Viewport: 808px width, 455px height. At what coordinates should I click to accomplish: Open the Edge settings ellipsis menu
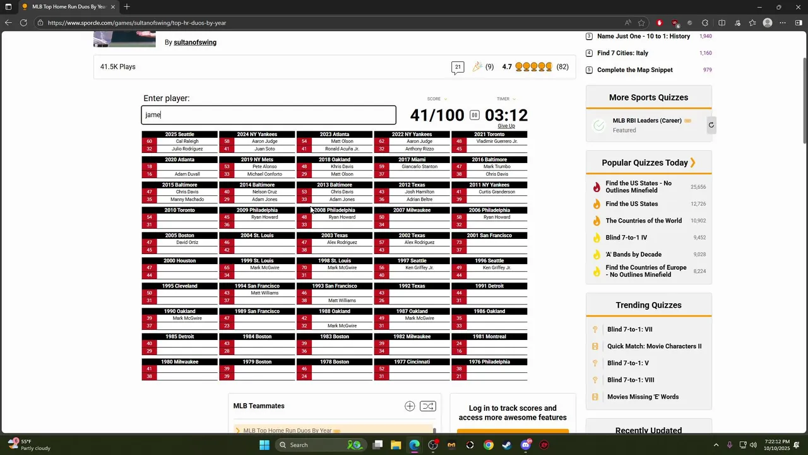click(x=783, y=23)
